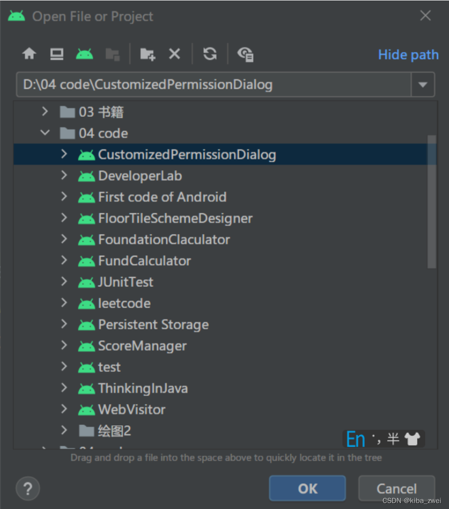
Task: Expand the 03 书籍 folder
Action: pos(45,112)
